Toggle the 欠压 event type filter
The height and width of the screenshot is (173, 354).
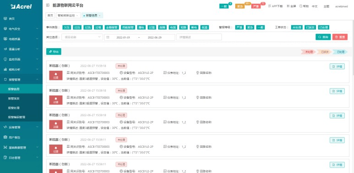tap(66, 28)
